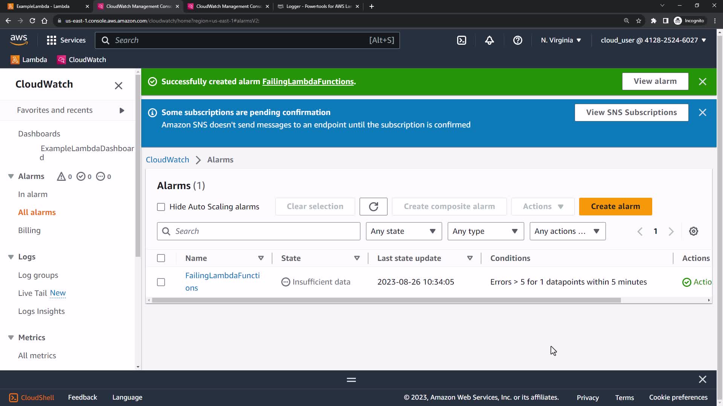
Task: Check Hide Auto Scaling alarms checkbox
Action: click(161, 207)
